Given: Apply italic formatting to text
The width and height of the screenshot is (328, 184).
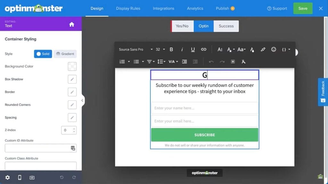Looking at the screenshot, I should pos(182,50).
